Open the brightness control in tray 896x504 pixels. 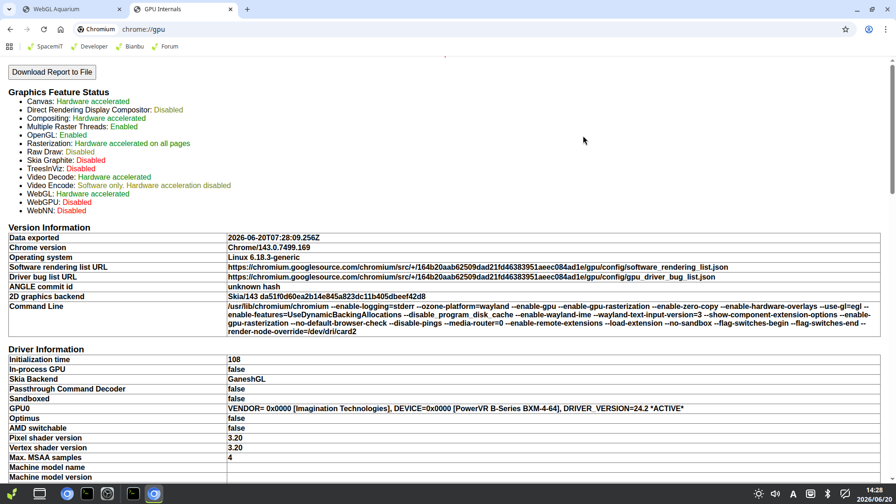(759, 494)
